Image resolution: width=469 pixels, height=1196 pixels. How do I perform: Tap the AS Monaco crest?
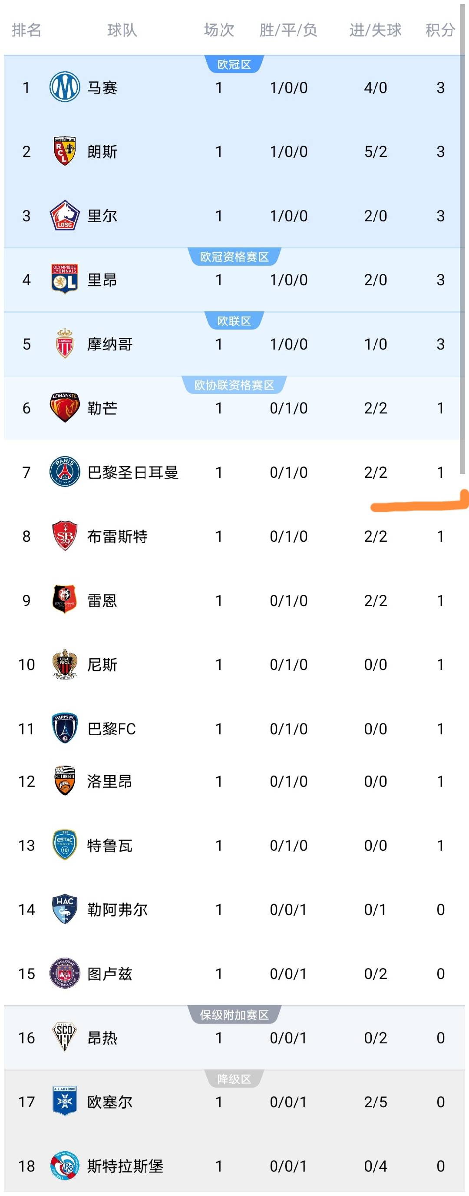[x=64, y=343]
